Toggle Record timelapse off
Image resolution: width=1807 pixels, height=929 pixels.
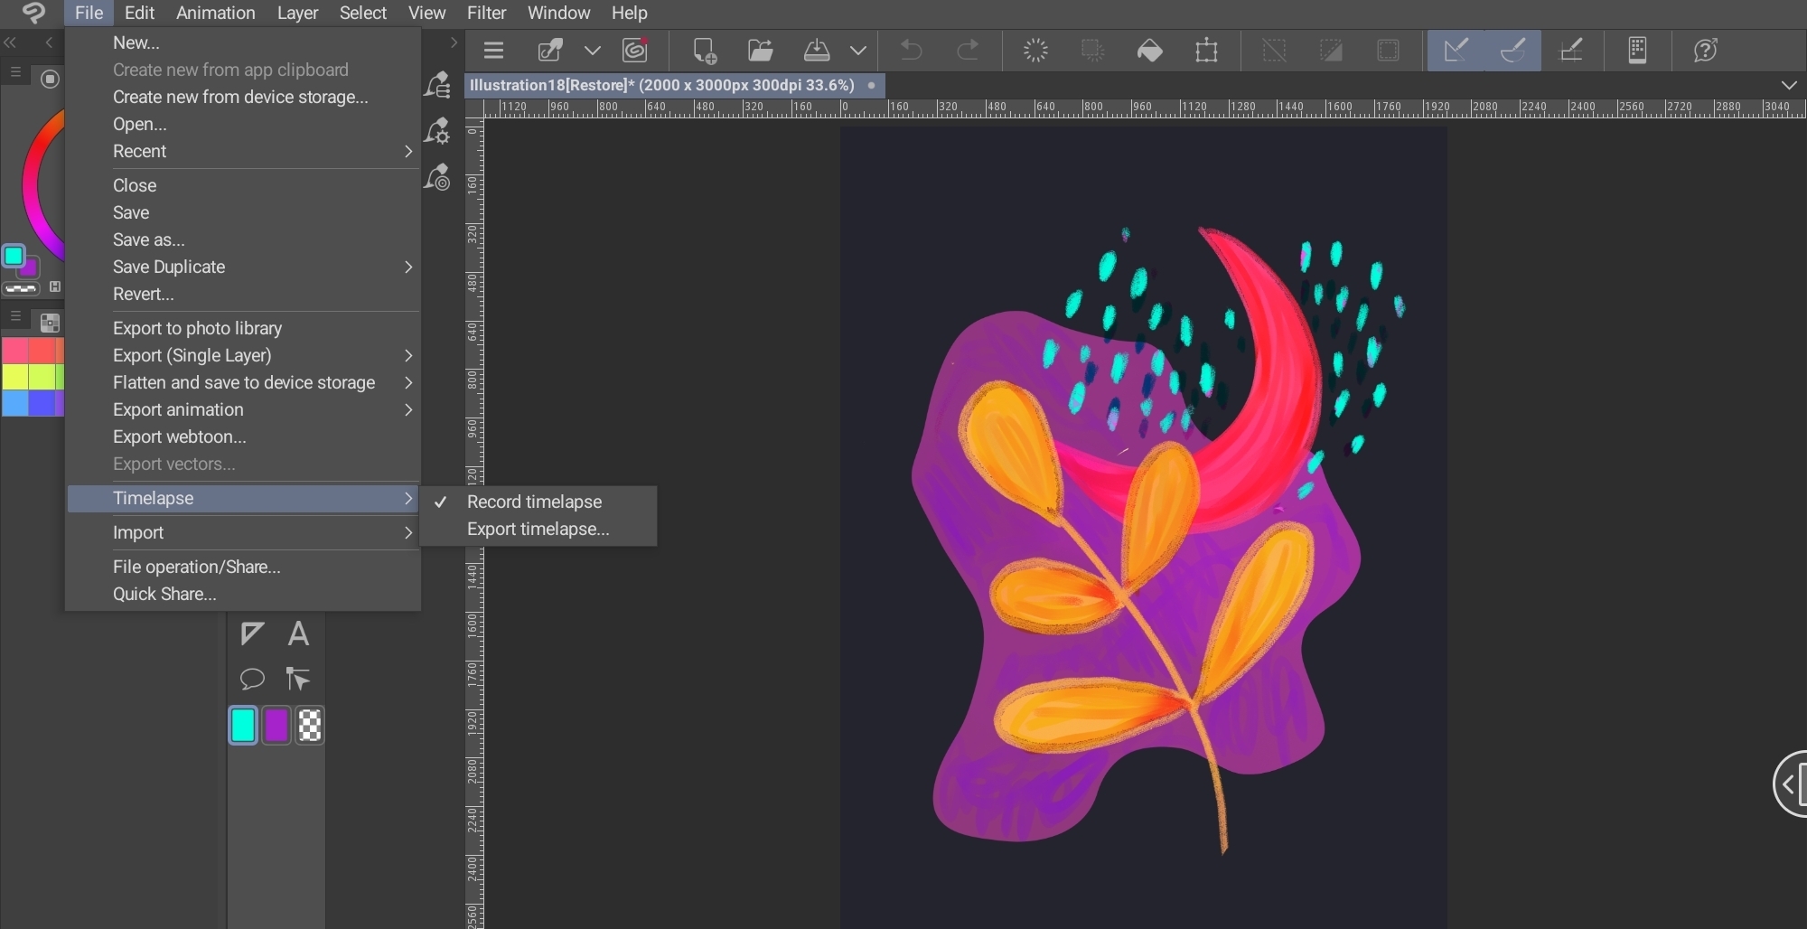click(x=534, y=502)
